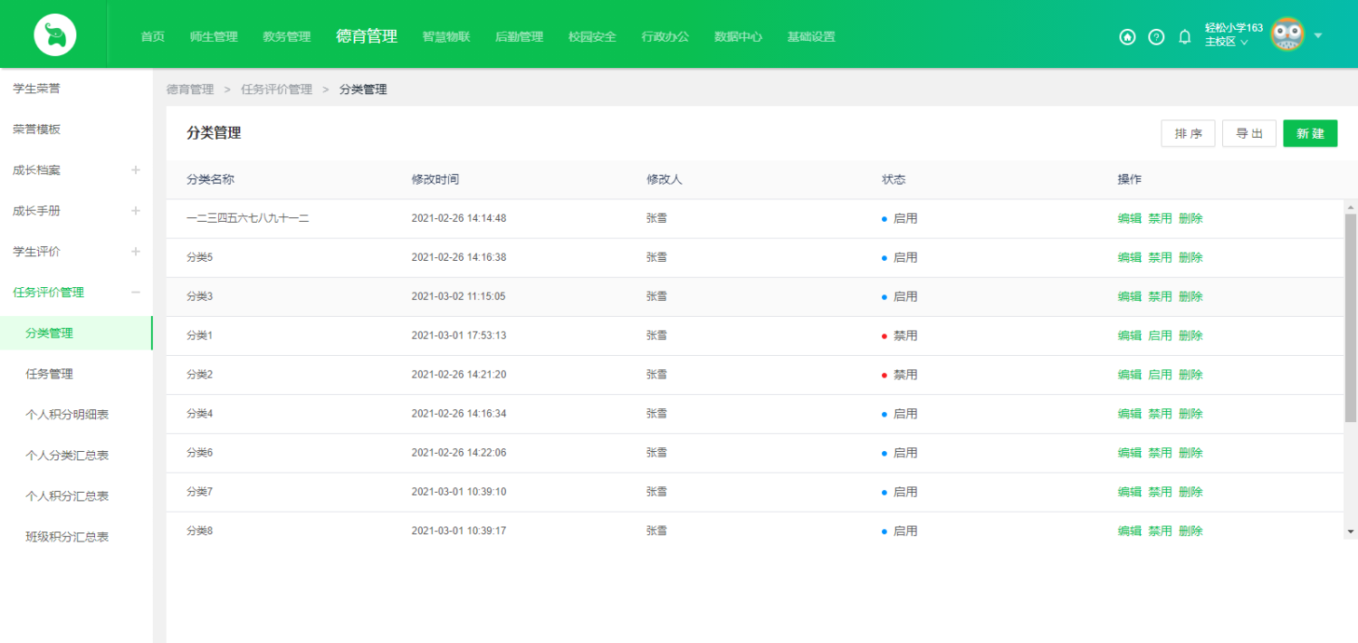Open user menu arrow beside avatar

click(x=1318, y=36)
